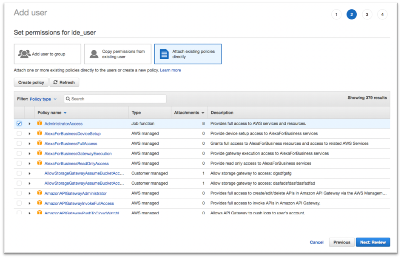Click the person icon on Copy permissions card
Image resolution: width=401 pixels, height=258 pixels.
(x=94, y=54)
